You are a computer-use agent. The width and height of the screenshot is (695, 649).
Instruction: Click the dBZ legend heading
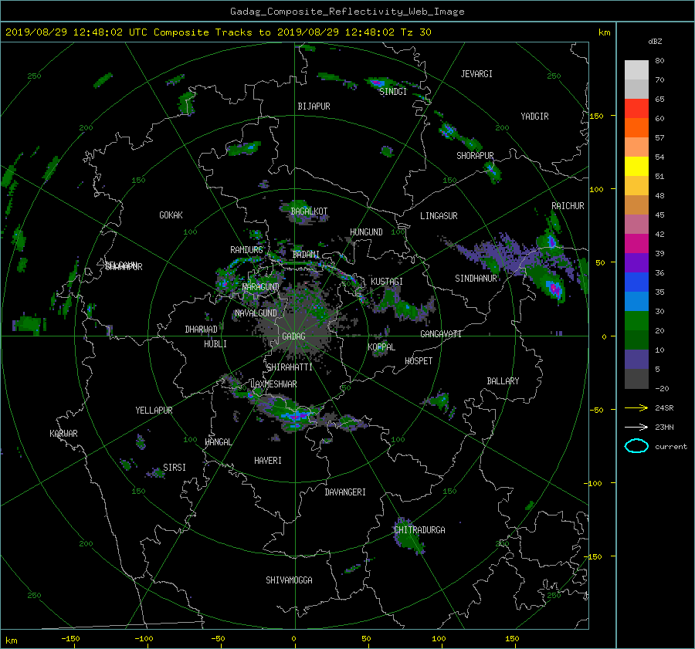(655, 42)
